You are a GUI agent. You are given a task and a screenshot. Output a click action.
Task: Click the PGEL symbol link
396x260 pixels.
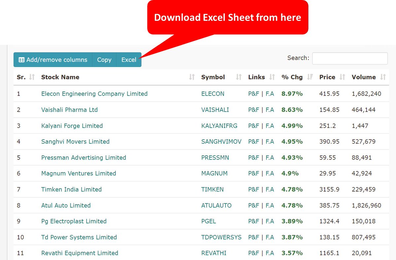tap(209, 221)
